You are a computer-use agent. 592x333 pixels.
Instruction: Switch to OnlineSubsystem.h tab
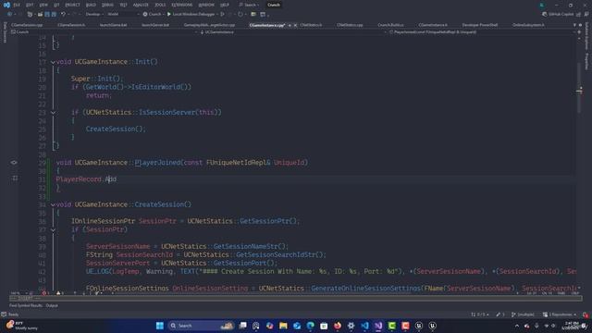pyautogui.click(x=528, y=25)
